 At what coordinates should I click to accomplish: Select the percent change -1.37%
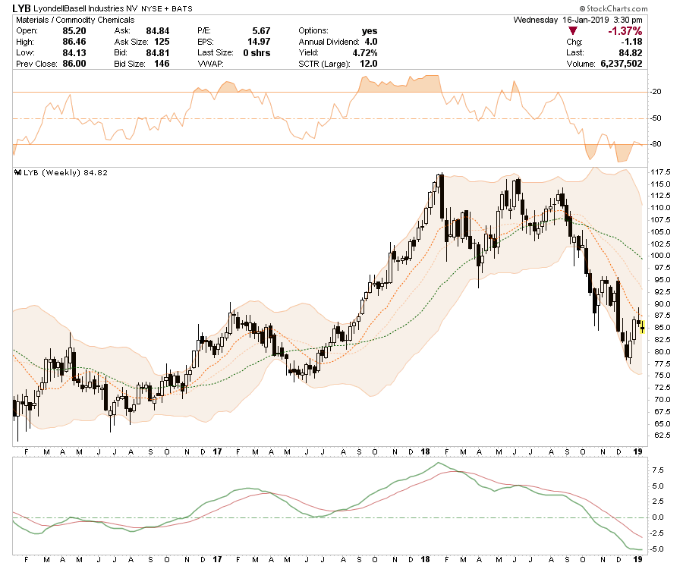point(625,31)
